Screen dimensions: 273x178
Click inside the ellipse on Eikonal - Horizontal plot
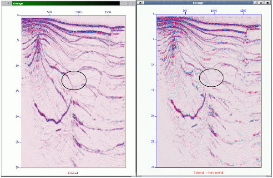tap(211, 78)
